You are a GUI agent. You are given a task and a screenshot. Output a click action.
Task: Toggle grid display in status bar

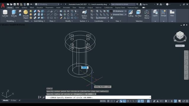click(x=108, y=101)
